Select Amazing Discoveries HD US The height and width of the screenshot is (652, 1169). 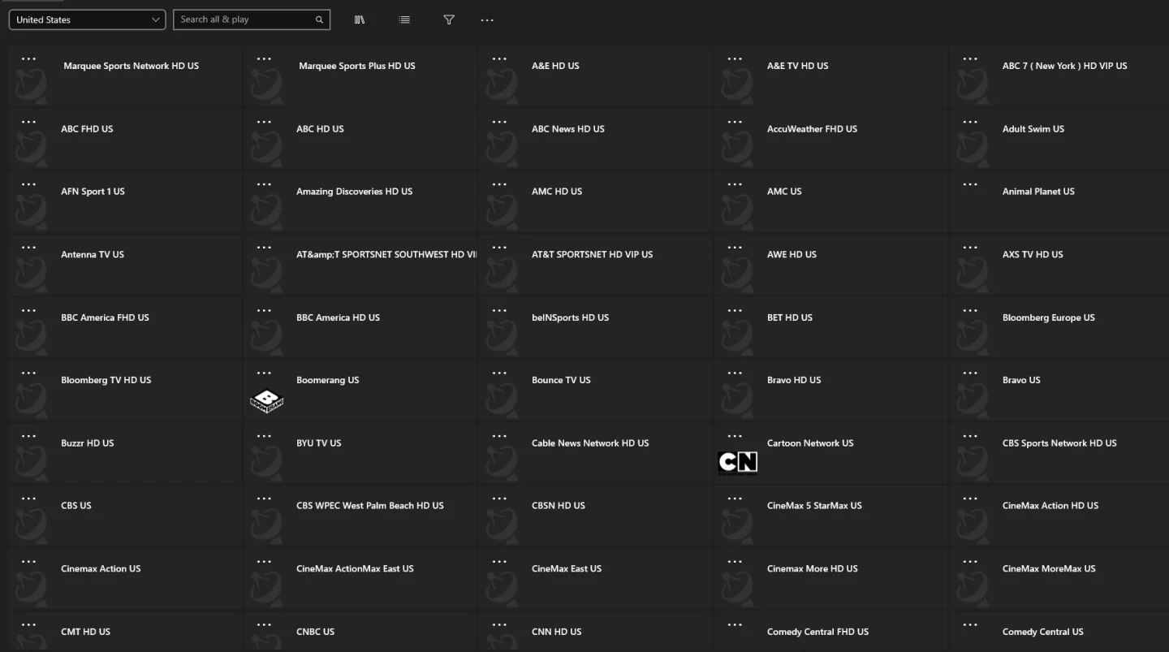tap(354, 192)
